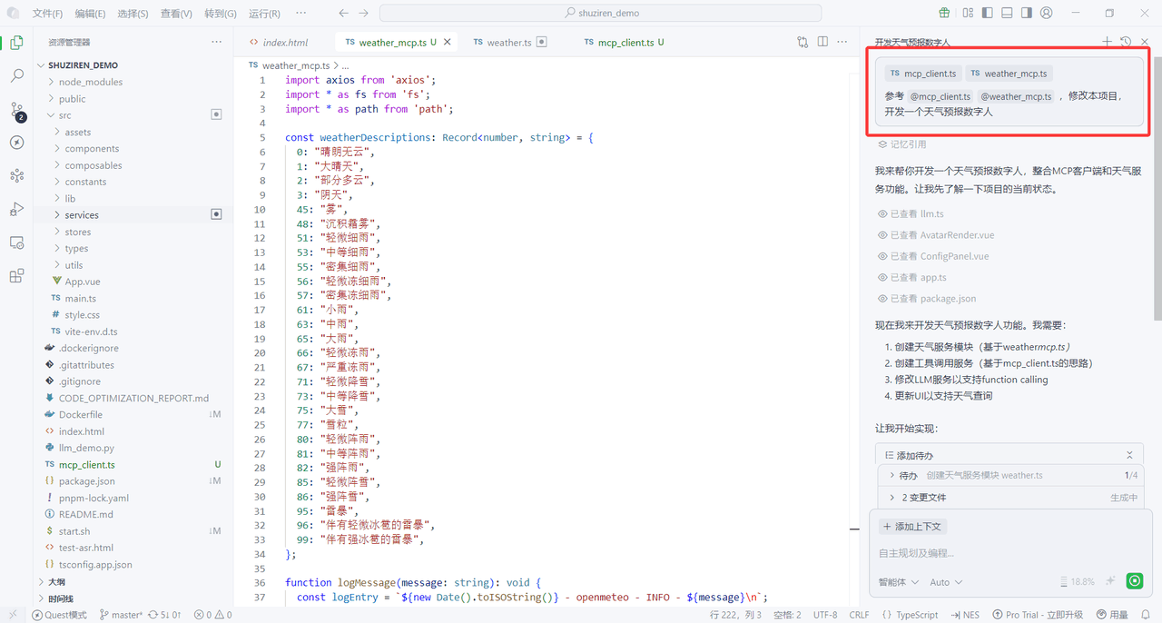
Task: Go back with the left arrow
Action: [343, 14]
